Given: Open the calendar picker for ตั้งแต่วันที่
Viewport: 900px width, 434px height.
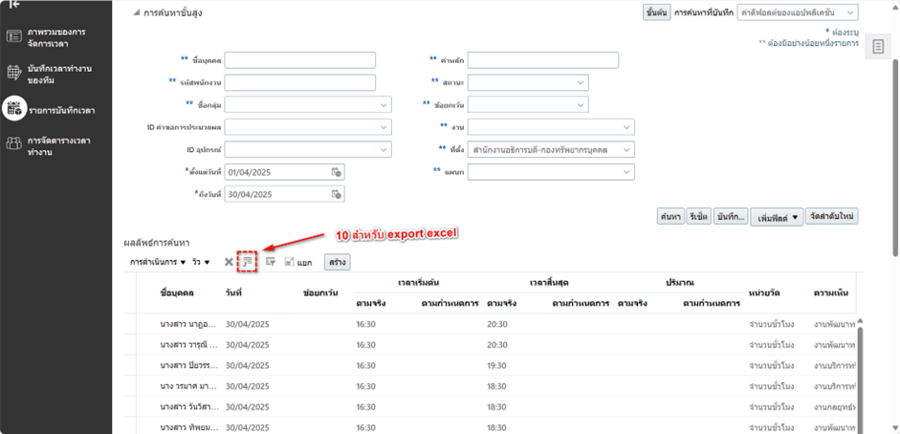Looking at the screenshot, I should click(336, 171).
